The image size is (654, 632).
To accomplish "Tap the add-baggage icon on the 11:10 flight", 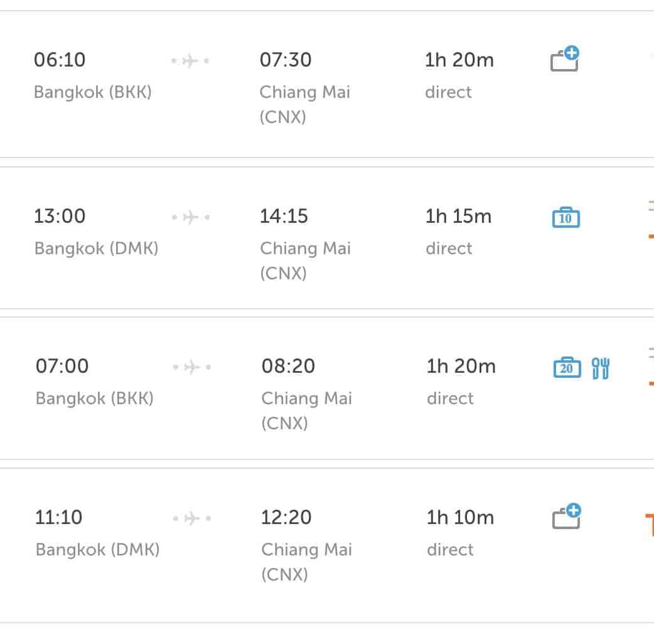I will (566, 517).
